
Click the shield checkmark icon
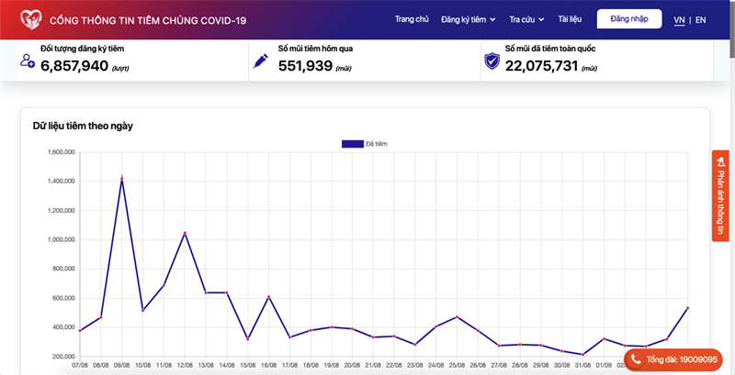pos(492,61)
